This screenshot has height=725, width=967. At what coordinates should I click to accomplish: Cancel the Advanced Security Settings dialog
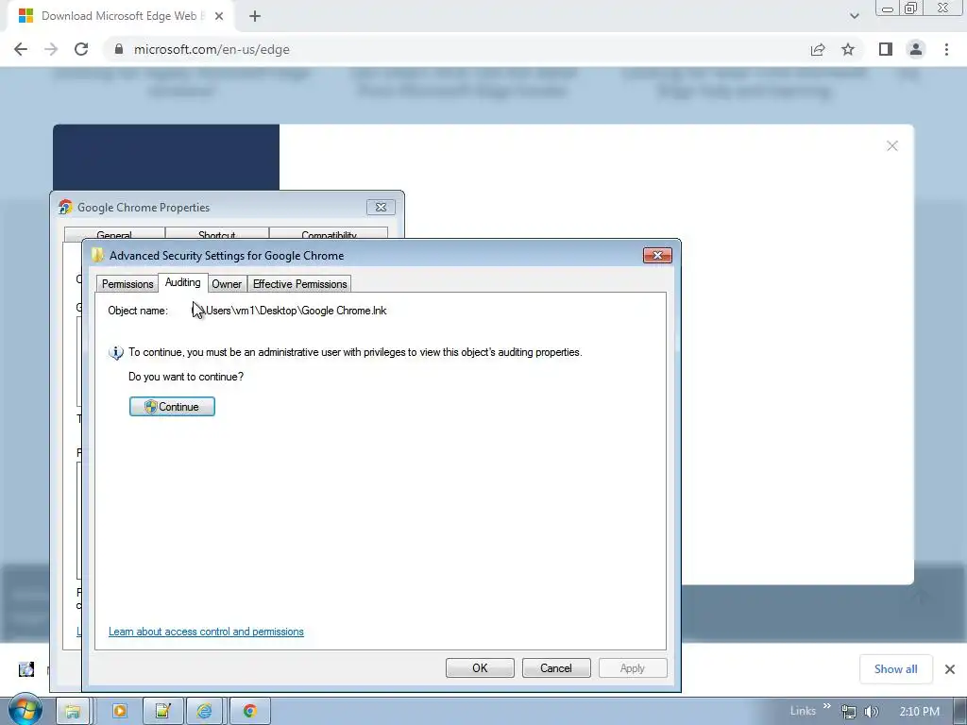tap(555, 668)
